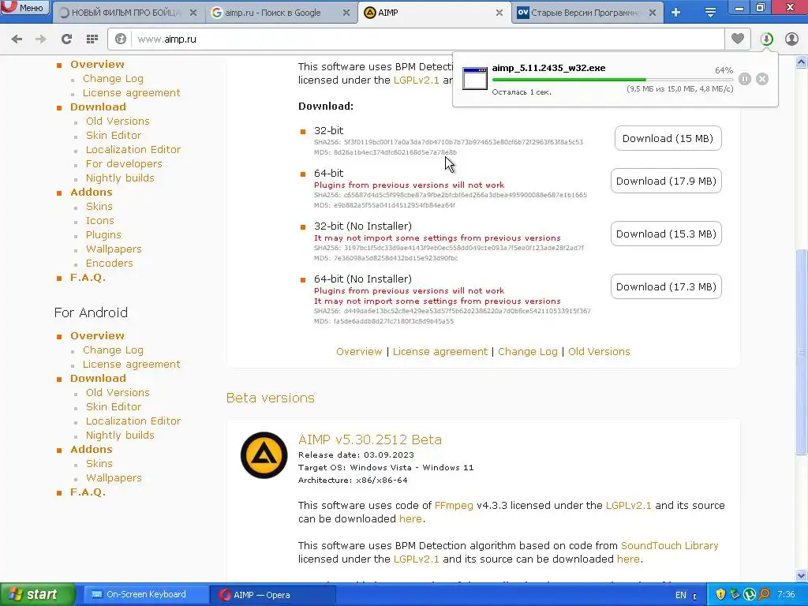Cancel the aimp_5.11.2435_w32.exe download
Viewport: 808px width, 606px height.
(x=762, y=79)
